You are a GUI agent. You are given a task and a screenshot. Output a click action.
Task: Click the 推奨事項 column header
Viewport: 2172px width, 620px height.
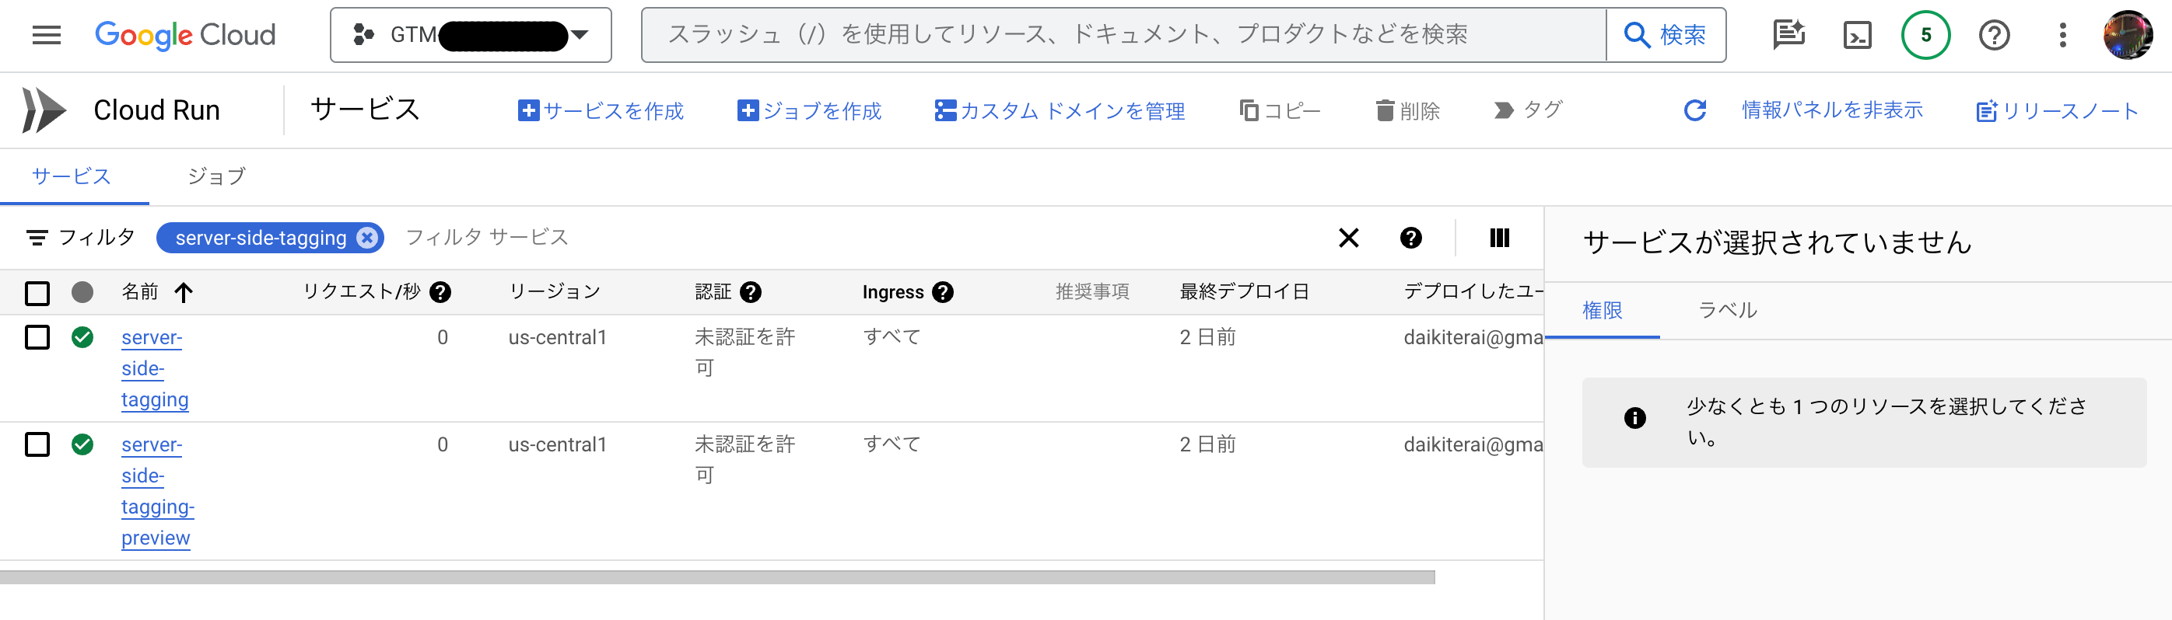(1092, 291)
